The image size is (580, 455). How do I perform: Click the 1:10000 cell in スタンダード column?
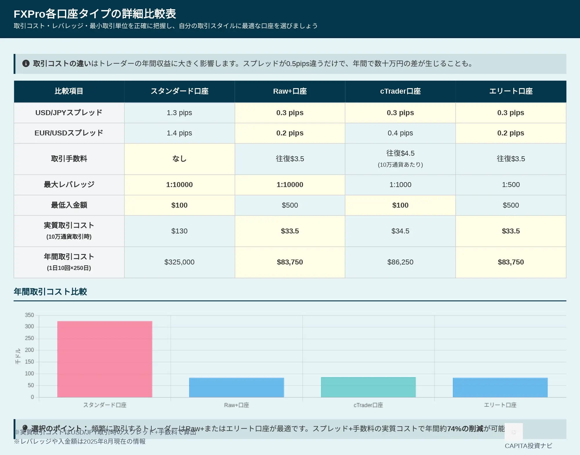coord(180,185)
